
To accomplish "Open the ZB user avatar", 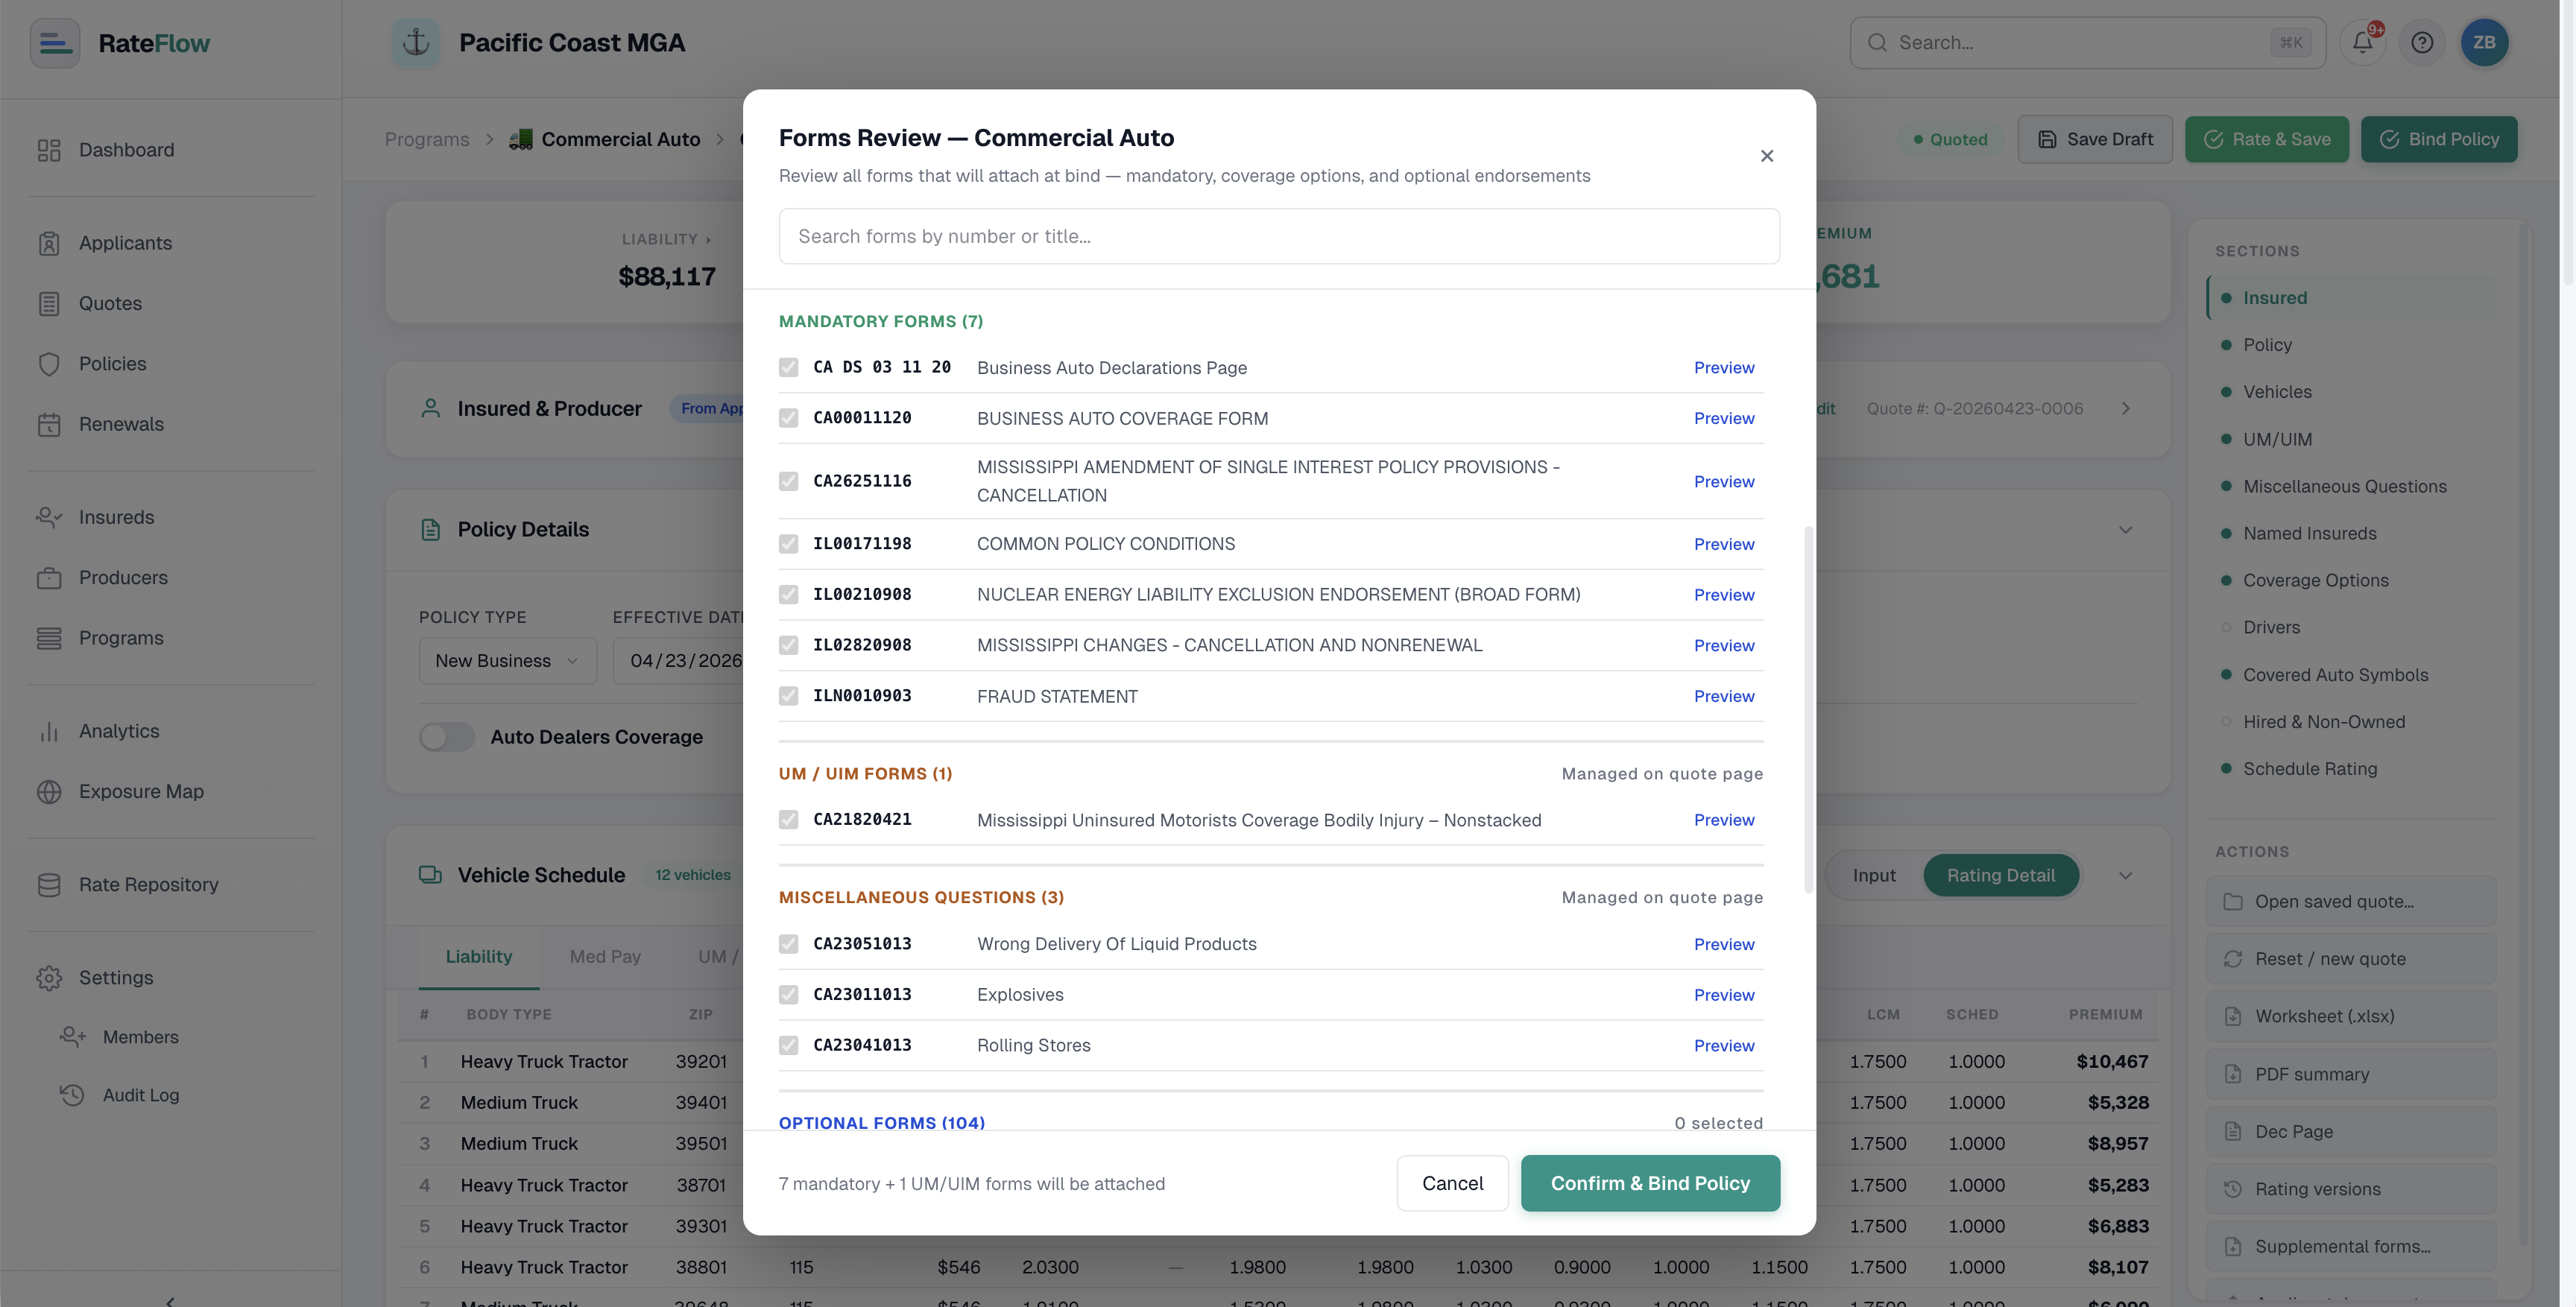I will click(x=2484, y=43).
